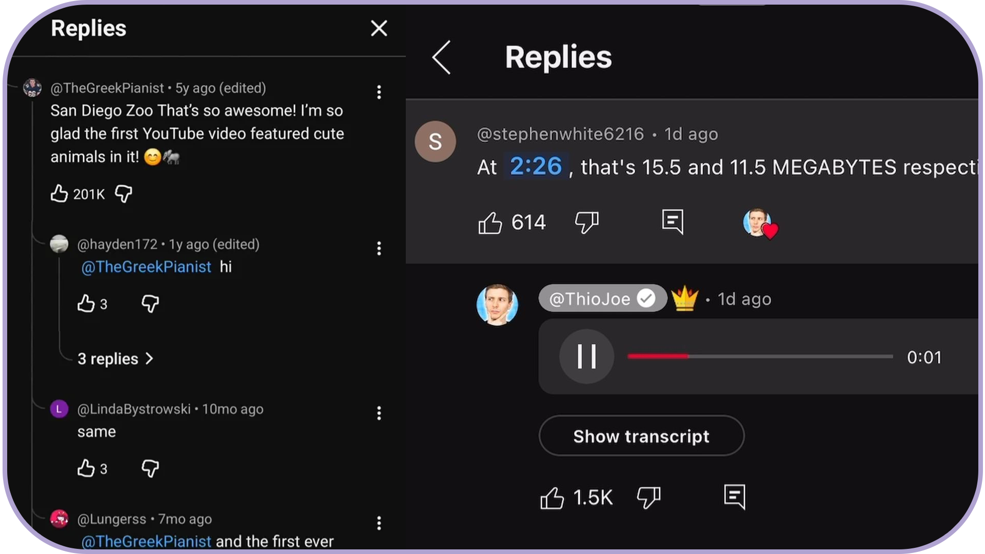Open options menu for Lungerss's reply
The width and height of the screenshot is (985, 554).
[379, 523]
